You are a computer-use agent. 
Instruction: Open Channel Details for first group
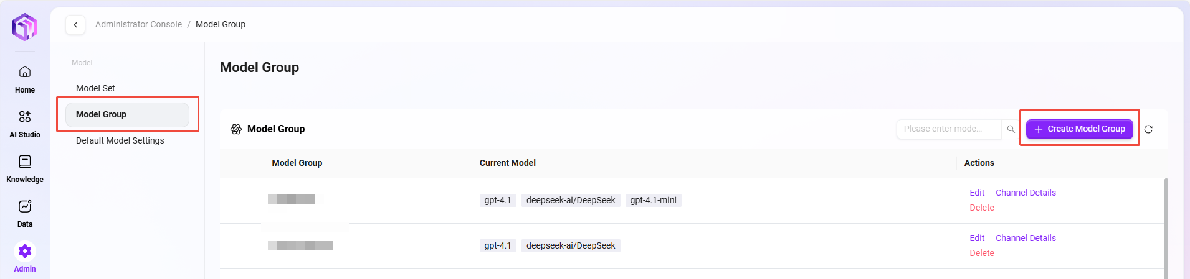[1026, 193]
